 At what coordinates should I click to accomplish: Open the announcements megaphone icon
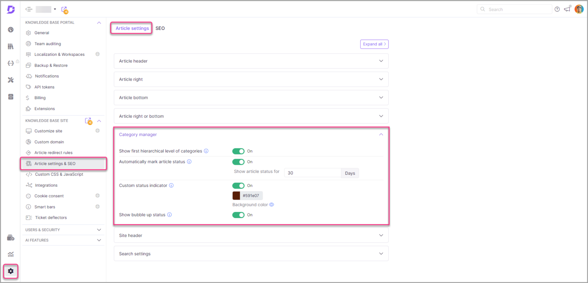567,9
